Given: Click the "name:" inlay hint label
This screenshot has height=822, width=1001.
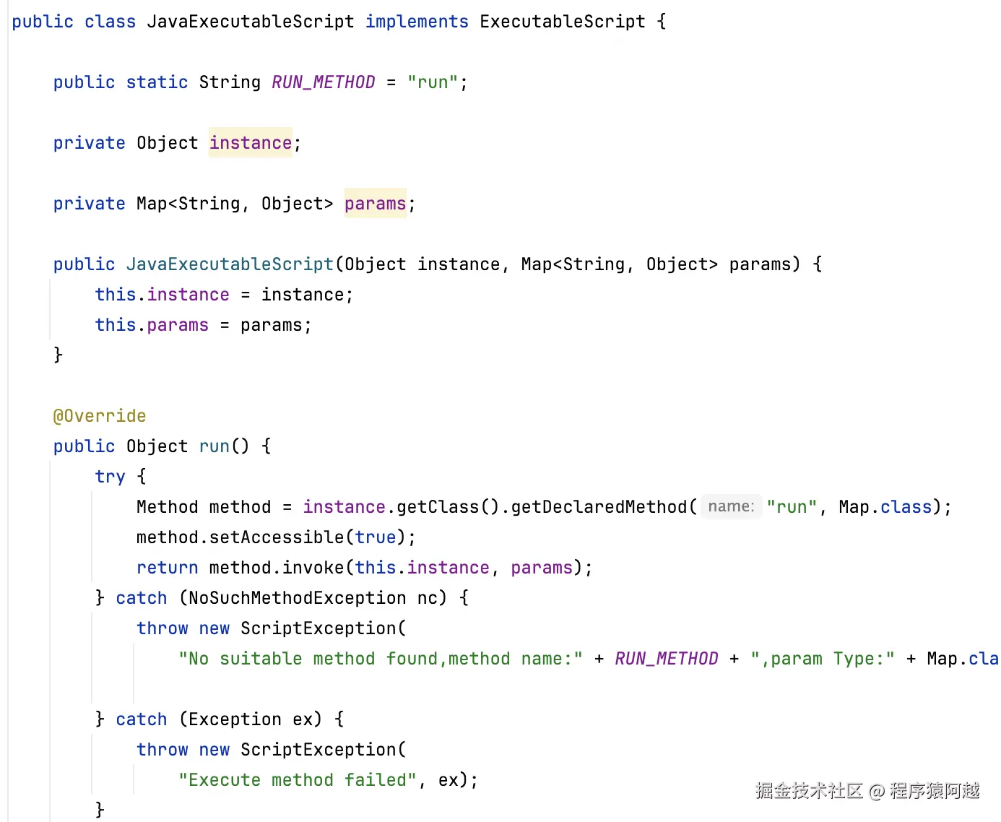Looking at the screenshot, I should click(731, 506).
